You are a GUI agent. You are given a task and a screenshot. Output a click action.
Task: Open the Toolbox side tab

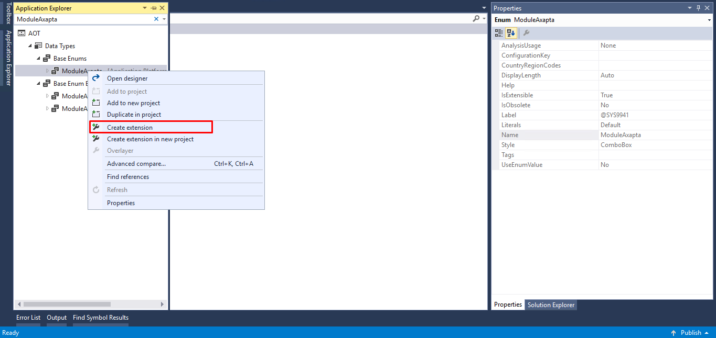pyautogui.click(x=8, y=14)
